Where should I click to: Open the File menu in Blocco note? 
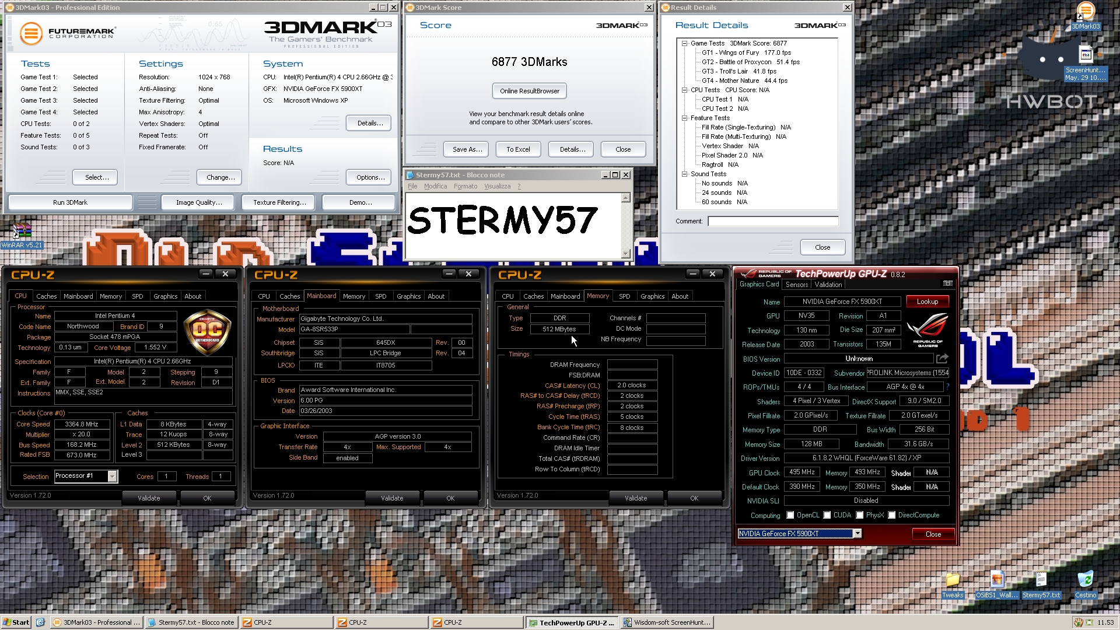pyautogui.click(x=412, y=186)
